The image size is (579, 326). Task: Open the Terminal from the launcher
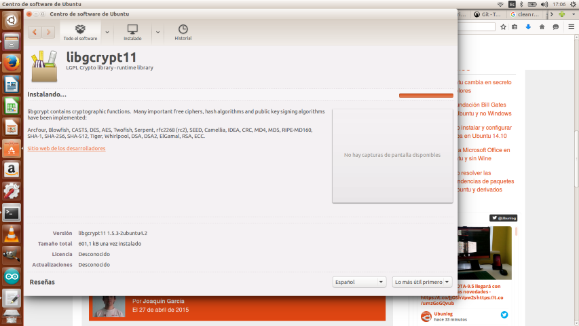(x=12, y=213)
